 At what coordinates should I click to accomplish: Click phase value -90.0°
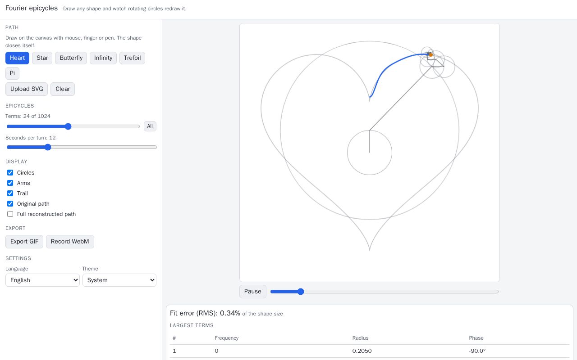(x=477, y=351)
